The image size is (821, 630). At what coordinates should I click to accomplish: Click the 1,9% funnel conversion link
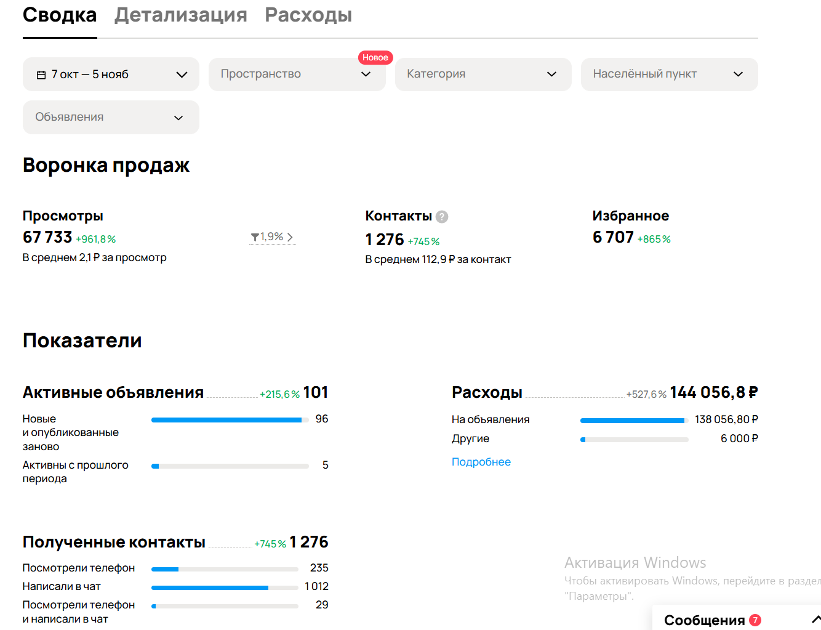point(272,237)
